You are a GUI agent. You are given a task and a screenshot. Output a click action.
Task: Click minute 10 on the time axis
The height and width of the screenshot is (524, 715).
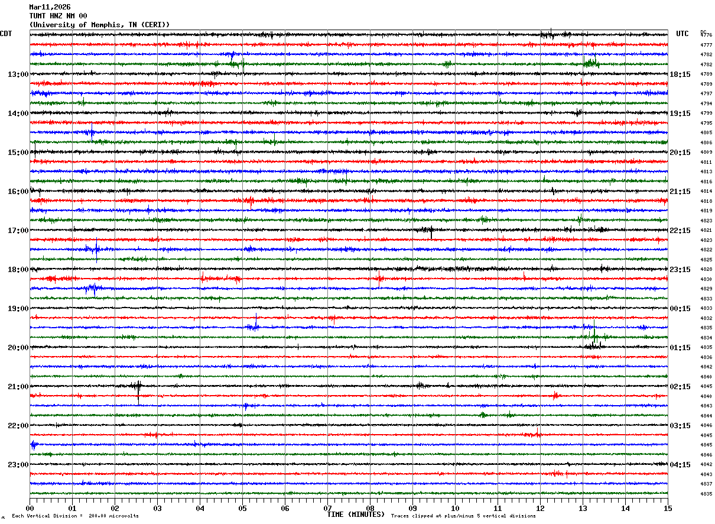(x=455, y=508)
